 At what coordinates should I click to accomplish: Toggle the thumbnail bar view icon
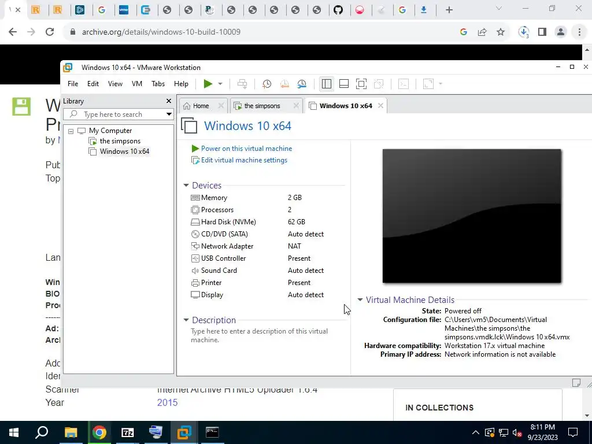(x=344, y=84)
